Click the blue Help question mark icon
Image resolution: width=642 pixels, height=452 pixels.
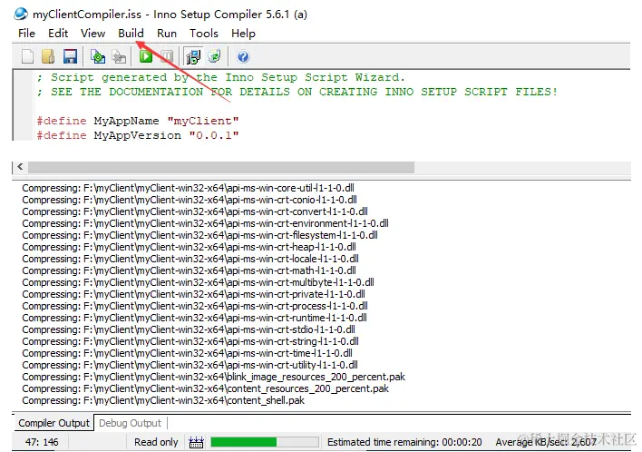pos(243,56)
